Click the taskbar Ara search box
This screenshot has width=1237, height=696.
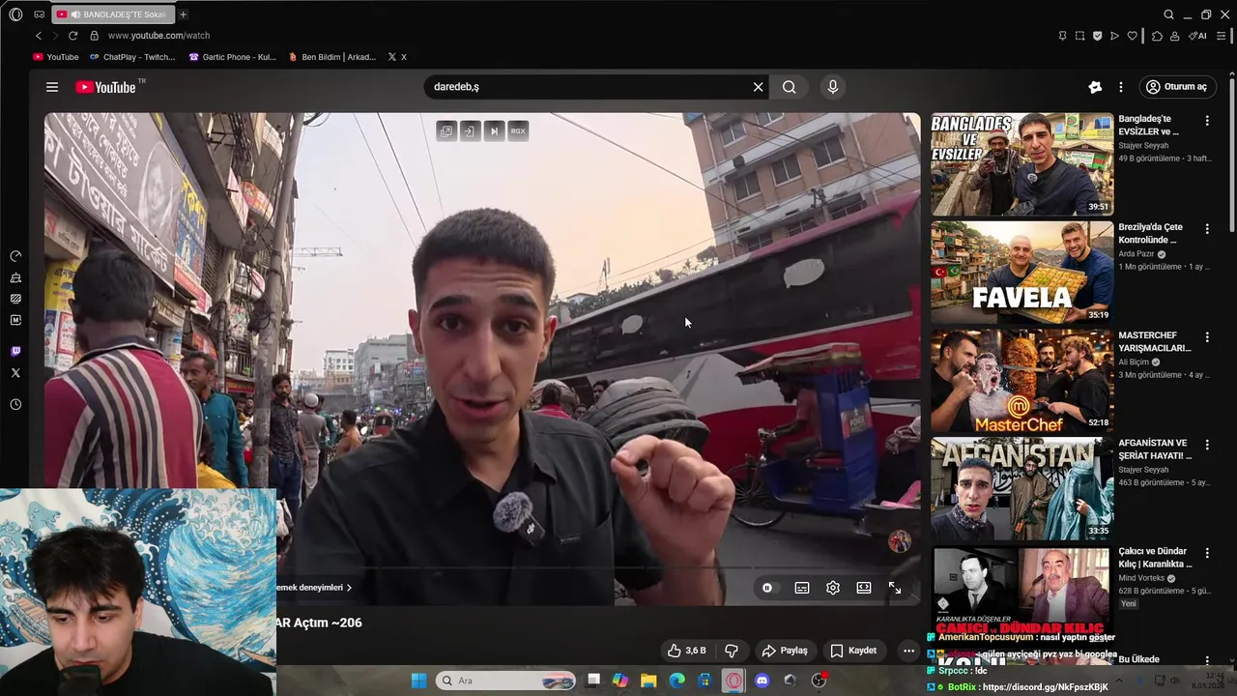(x=504, y=681)
